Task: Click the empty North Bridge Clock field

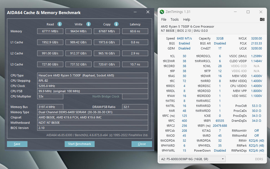Action: (x=135, y=96)
